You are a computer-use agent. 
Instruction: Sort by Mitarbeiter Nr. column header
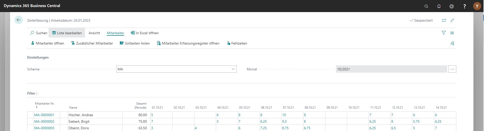45,104
